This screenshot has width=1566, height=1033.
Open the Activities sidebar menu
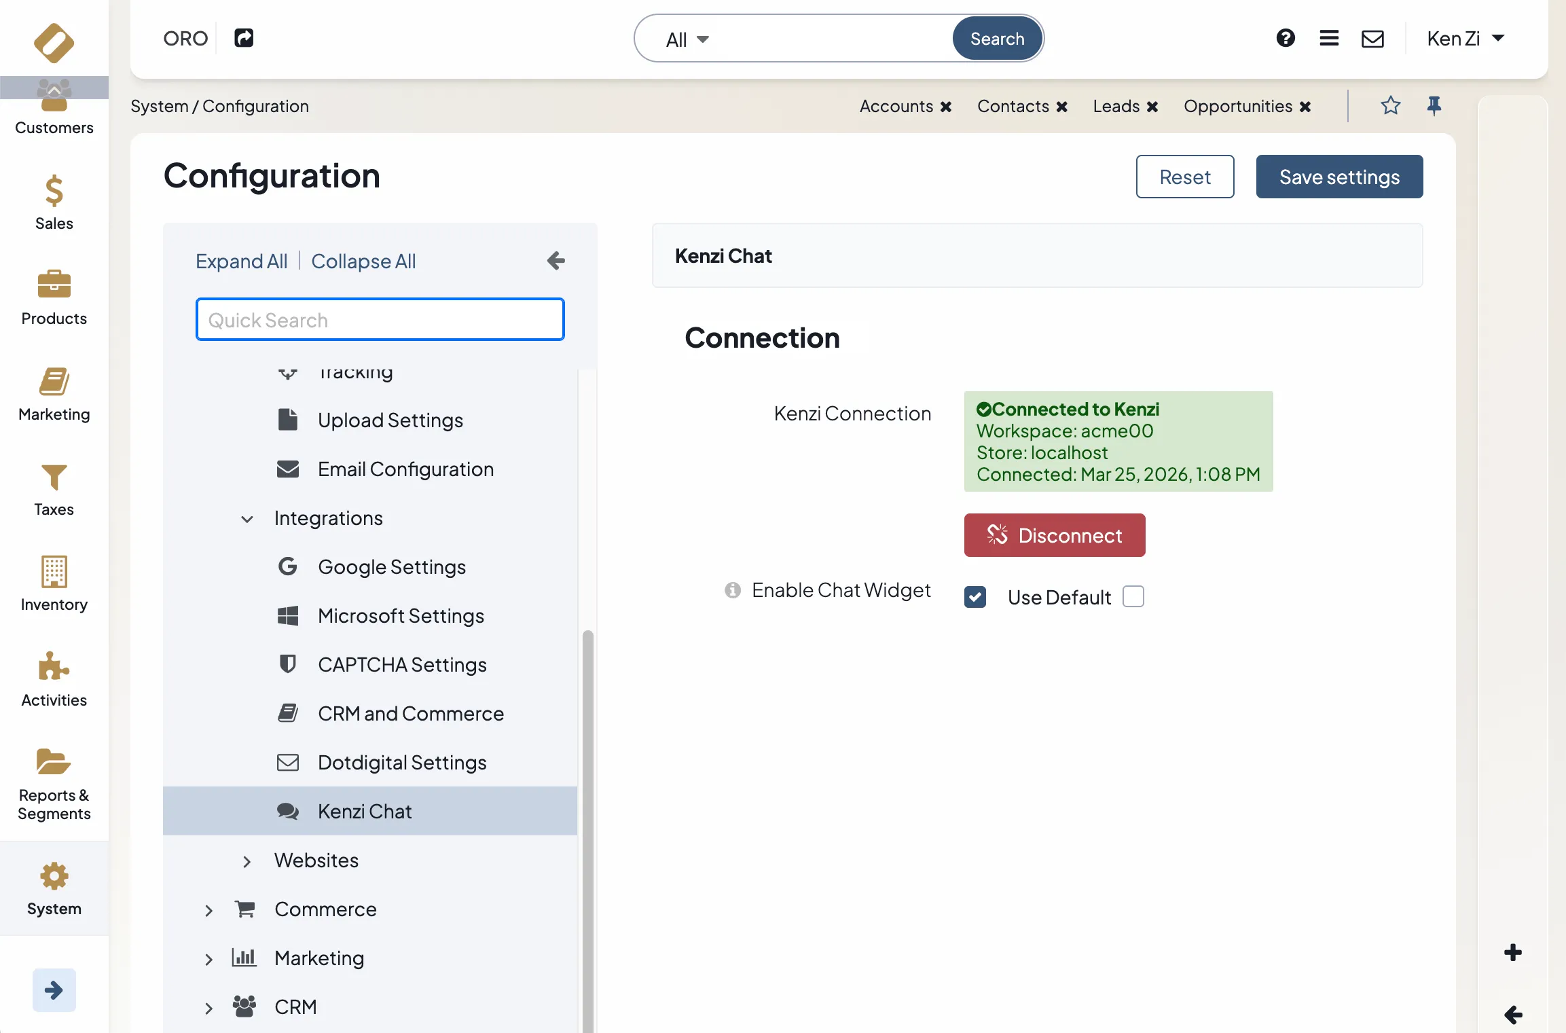(x=54, y=679)
